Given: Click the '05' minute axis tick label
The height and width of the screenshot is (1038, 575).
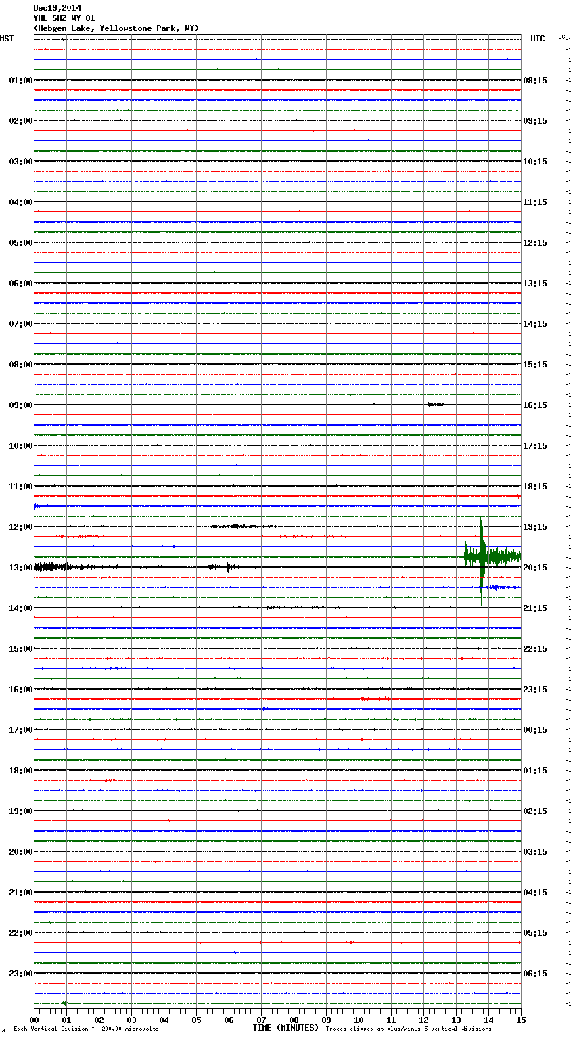Looking at the screenshot, I should point(196,1020).
